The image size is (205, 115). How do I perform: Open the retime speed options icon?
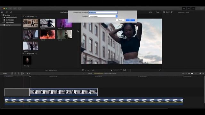[94, 70]
